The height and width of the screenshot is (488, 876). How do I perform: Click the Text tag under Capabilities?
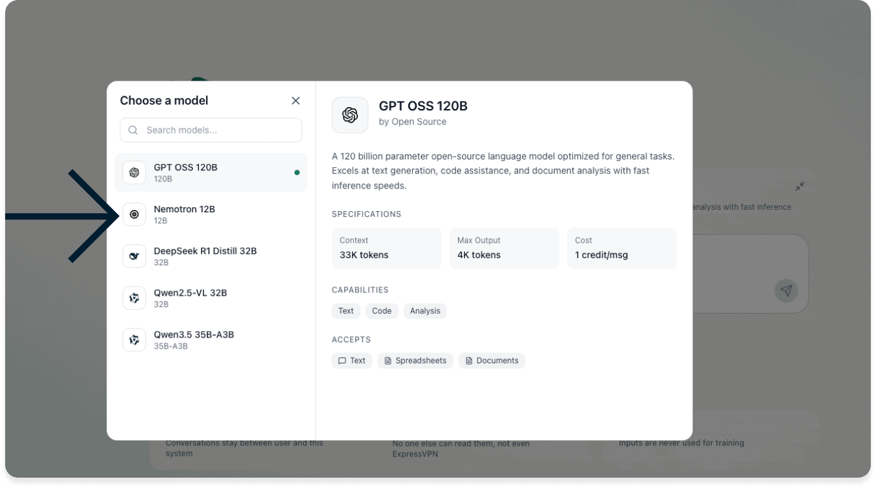click(346, 311)
